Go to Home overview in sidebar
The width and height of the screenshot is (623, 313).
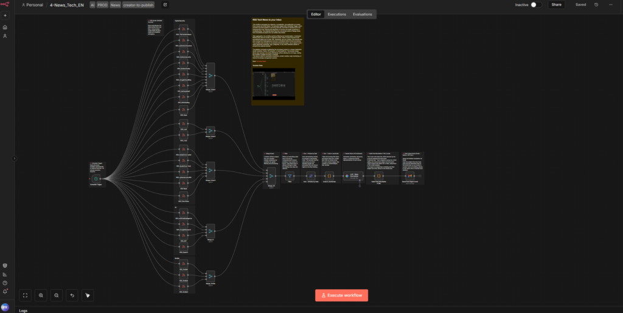click(x=5, y=27)
